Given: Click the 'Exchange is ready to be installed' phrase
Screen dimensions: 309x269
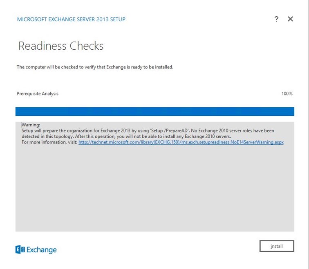Looking at the screenshot, I should [x=139, y=67].
